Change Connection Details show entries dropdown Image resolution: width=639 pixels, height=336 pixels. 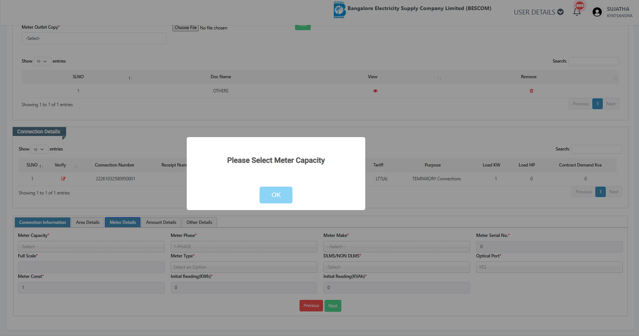(40, 149)
